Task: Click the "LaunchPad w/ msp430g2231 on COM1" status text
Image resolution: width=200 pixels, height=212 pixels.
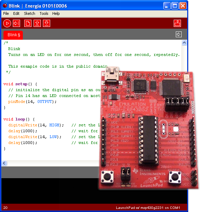Action: tap(148, 208)
